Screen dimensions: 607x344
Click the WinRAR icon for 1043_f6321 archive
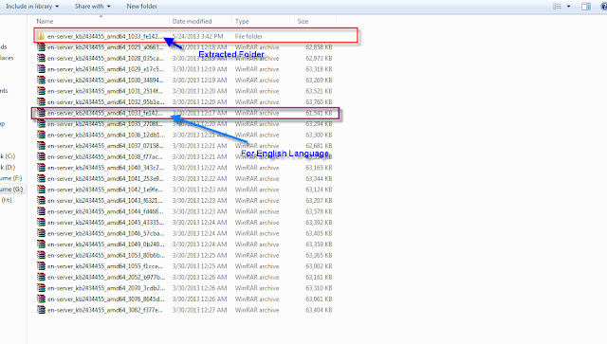click(41, 201)
